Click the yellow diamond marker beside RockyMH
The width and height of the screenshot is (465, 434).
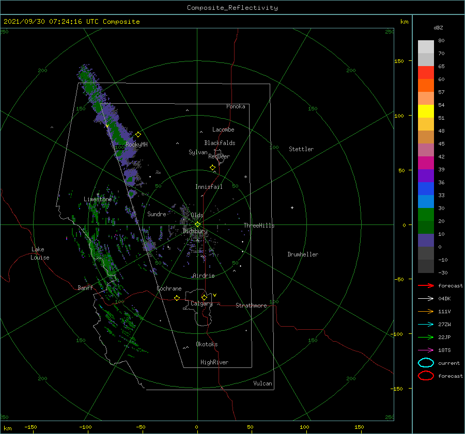tap(138, 135)
